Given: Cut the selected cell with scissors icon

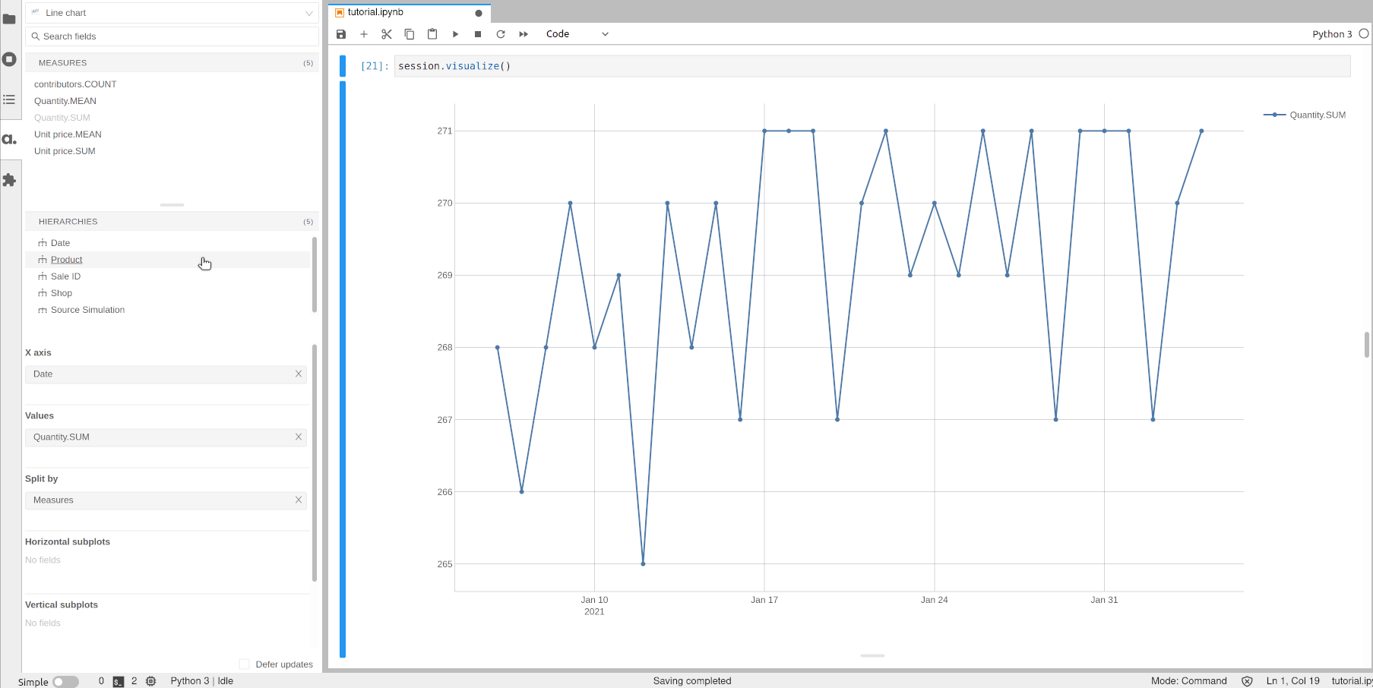Looking at the screenshot, I should click(x=387, y=34).
